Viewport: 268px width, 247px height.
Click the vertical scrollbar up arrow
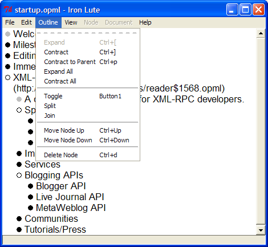tap(261, 34)
